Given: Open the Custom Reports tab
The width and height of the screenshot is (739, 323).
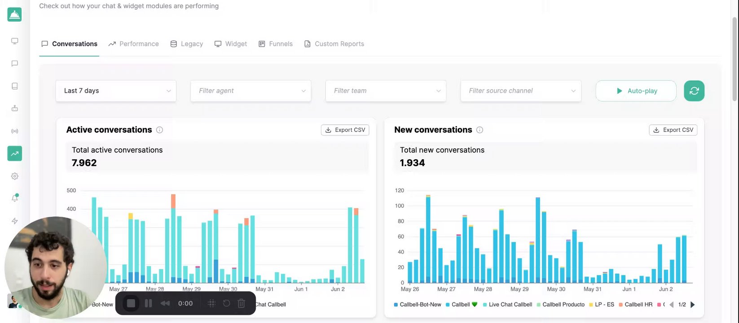Looking at the screenshot, I should pyautogui.click(x=334, y=44).
